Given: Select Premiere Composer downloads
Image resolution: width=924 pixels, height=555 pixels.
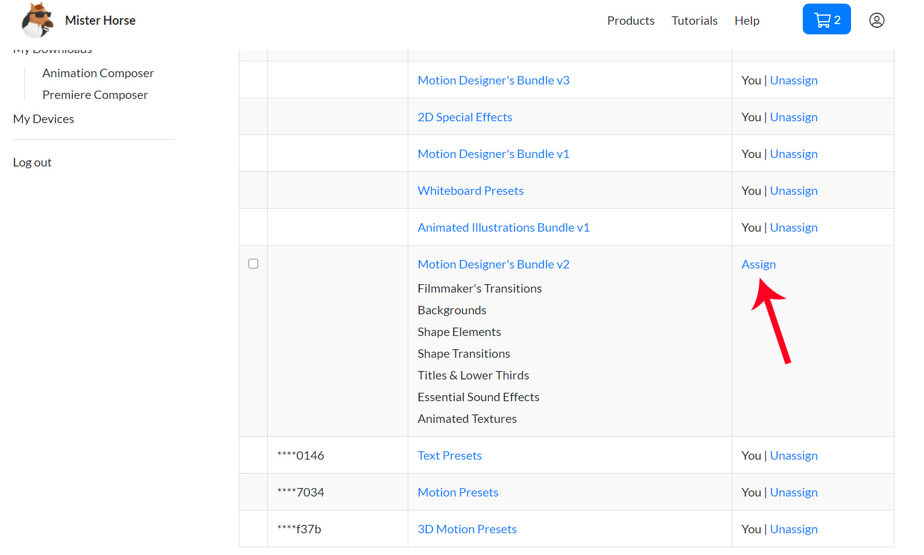Looking at the screenshot, I should pos(95,95).
